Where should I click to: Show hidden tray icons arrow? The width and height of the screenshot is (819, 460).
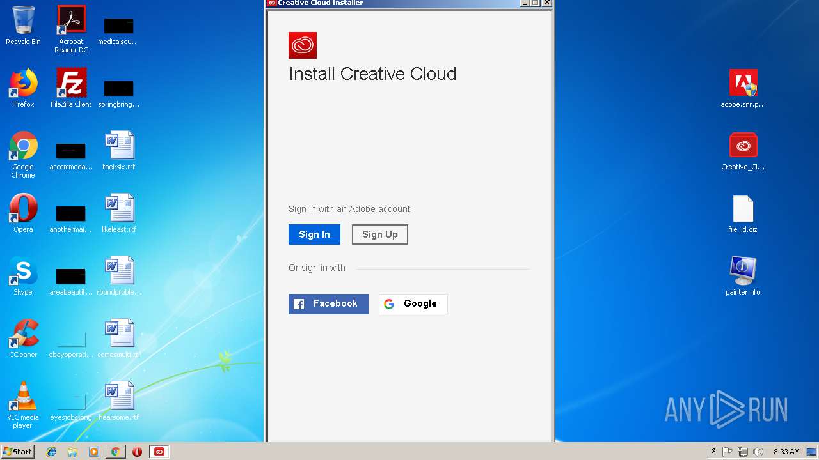pos(713,452)
